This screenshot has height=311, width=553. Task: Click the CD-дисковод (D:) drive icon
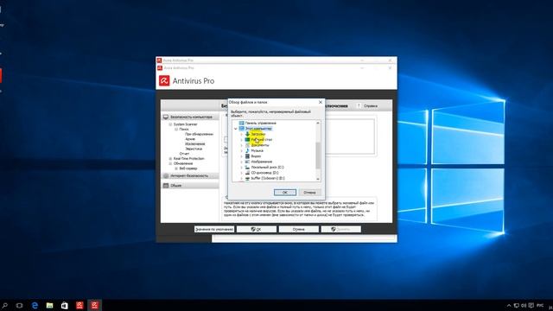(x=247, y=173)
